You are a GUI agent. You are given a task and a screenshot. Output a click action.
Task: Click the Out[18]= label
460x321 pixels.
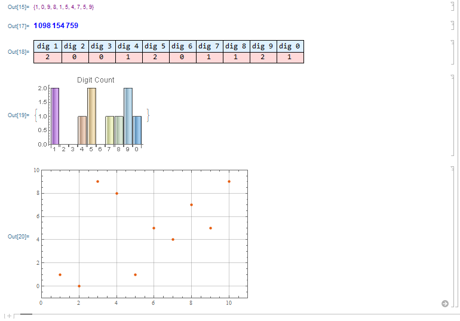tap(19, 52)
